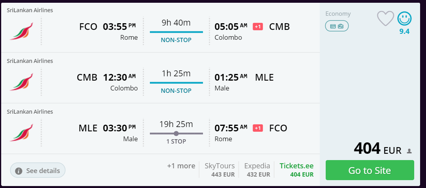Click the +1 day badge on Colombo arrival
426x188 pixels.
pyautogui.click(x=258, y=27)
